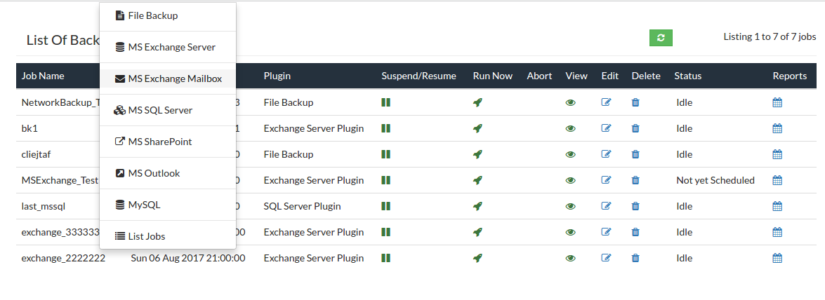Viewport: 825px width, 300px height.
Task: Click 'SQL Server Plugin' cell text
Action: [302, 206]
